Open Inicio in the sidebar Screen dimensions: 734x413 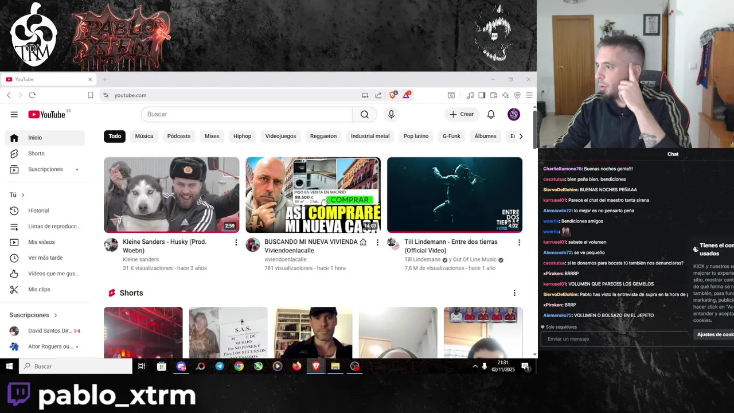[45, 138]
